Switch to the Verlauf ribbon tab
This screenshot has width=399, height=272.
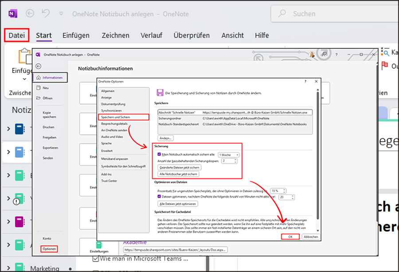pos(152,35)
